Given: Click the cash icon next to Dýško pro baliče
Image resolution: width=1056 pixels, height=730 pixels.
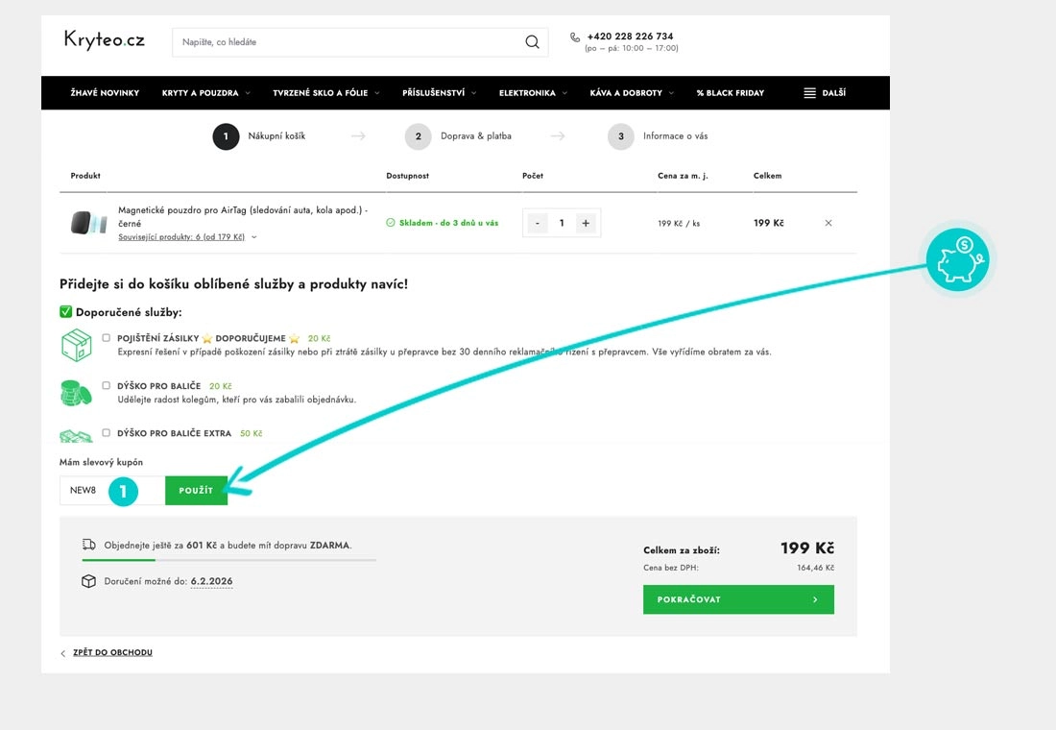Looking at the screenshot, I should click(75, 392).
